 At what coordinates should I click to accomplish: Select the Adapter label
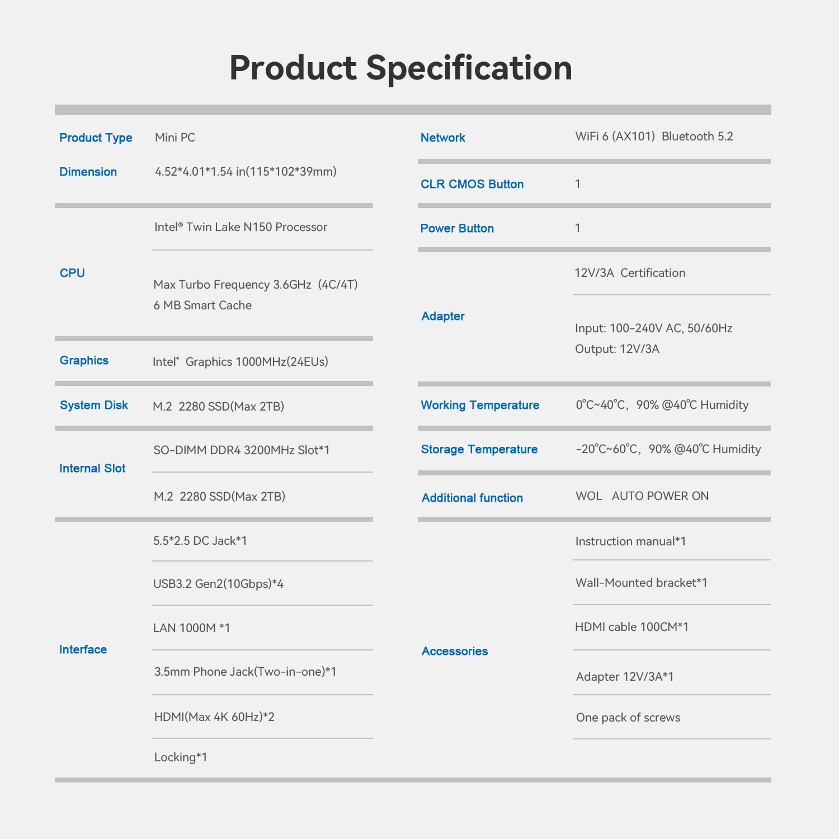click(442, 316)
